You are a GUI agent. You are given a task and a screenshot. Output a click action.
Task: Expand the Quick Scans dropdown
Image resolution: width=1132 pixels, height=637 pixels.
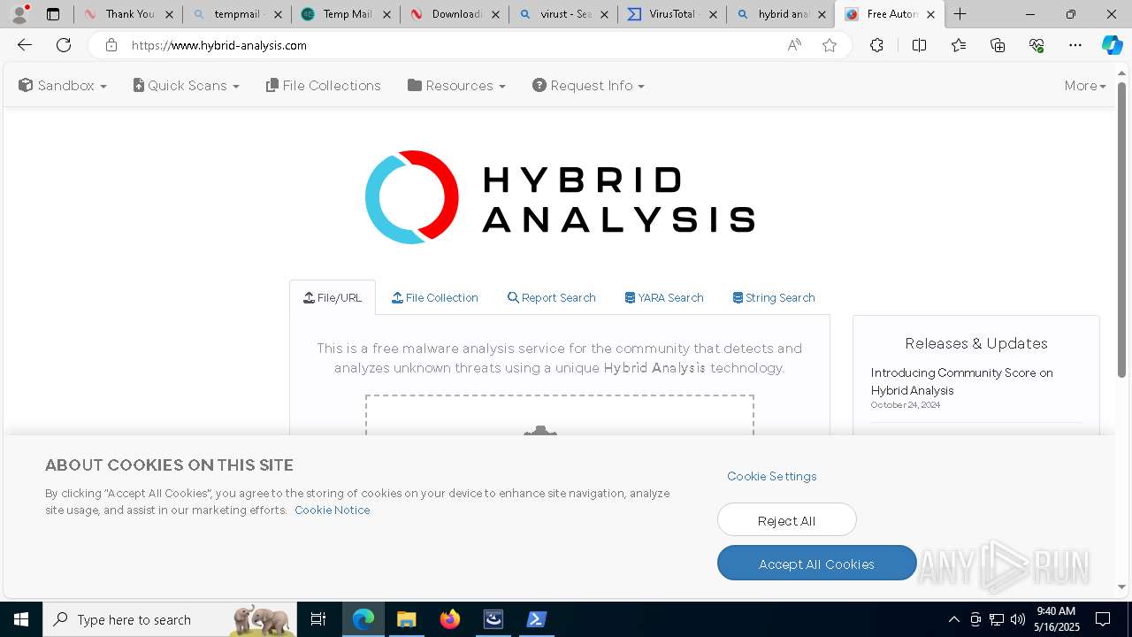(x=186, y=86)
